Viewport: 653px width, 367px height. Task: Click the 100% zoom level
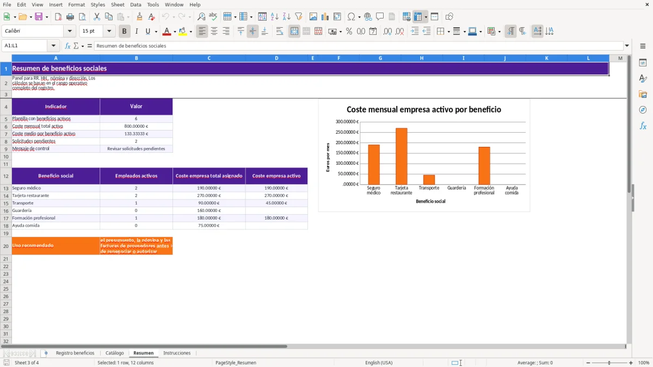(x=644, y=363)
